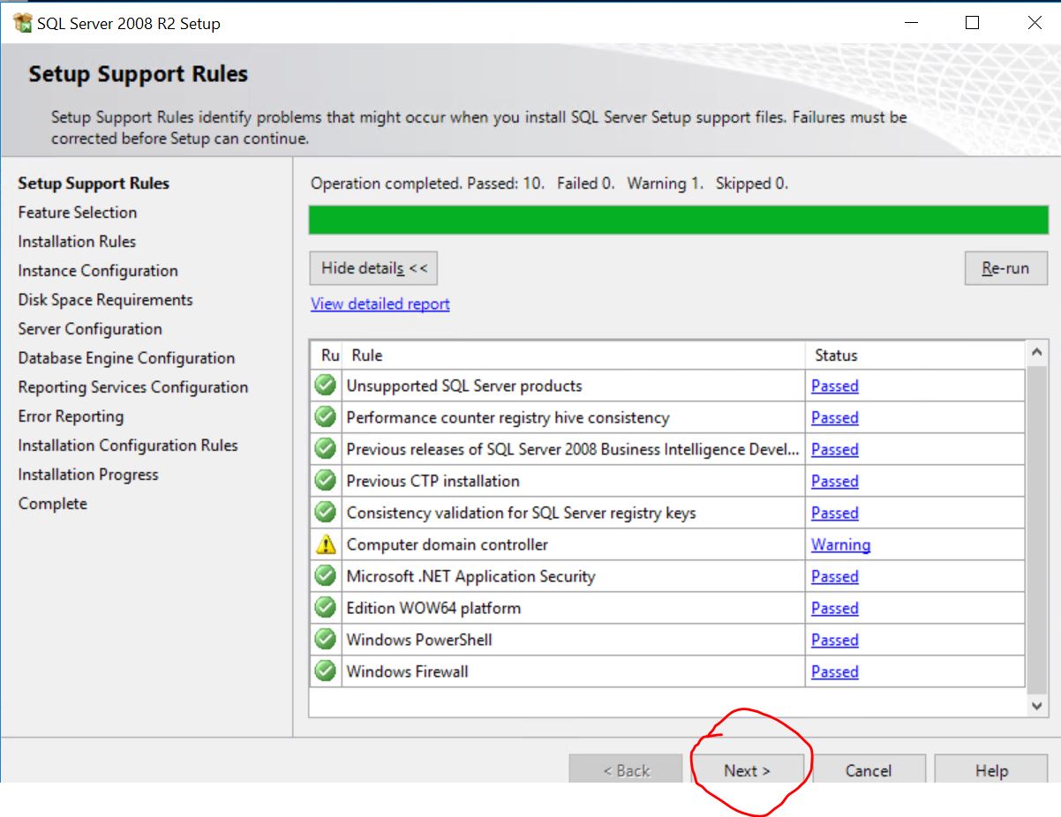Select Setup Support Rules step in sidebar
The width and height of the screenshot is (1061, 817).
(x=94, y=184)
